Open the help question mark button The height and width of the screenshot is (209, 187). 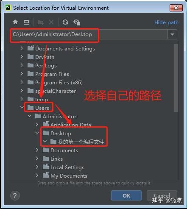tap(15, 196)
